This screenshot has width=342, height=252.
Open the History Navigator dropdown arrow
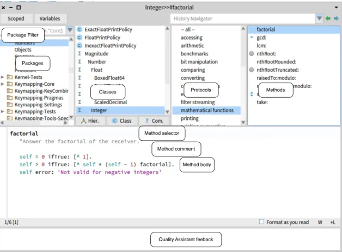[x=319, y=18]
